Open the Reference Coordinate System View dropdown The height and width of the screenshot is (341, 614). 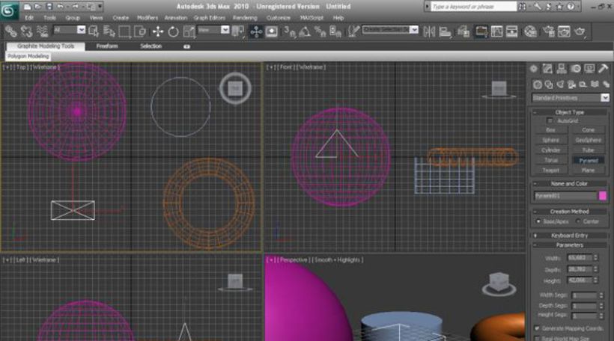click(225, 30)
